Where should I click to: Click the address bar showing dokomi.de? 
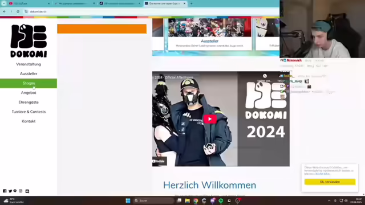point(151,11)
